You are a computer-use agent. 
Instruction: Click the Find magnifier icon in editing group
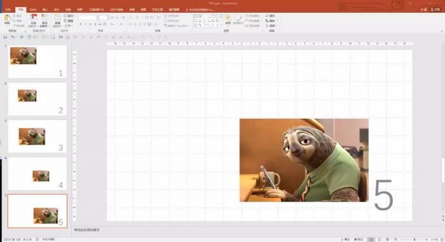[268, 16]
